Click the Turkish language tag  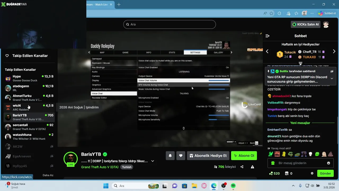coord(127,167)
